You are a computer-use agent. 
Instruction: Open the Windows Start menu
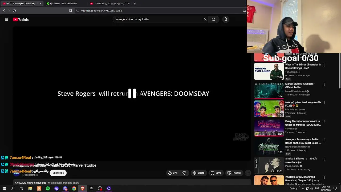click(x=4, y=189)
